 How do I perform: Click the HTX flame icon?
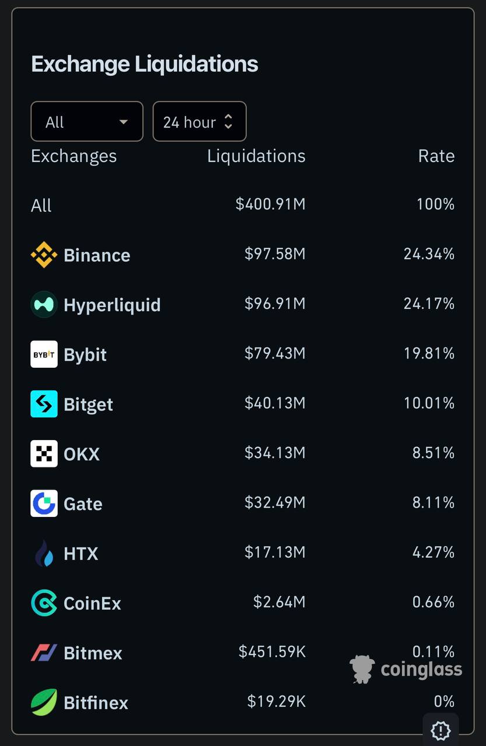tap(44, 553)
